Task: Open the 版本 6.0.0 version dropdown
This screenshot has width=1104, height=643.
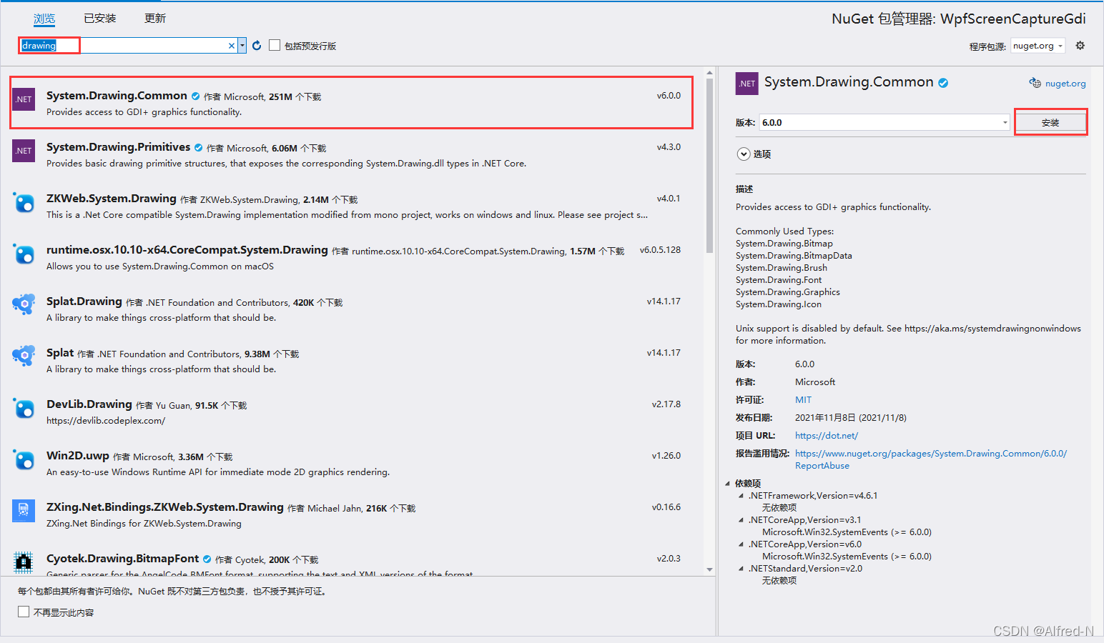Action: point(884,123)
